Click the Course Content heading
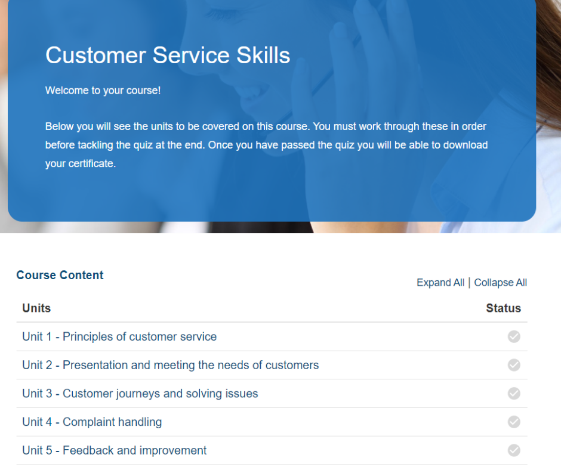This screenshot has width=561, height=470. [60, 275]
